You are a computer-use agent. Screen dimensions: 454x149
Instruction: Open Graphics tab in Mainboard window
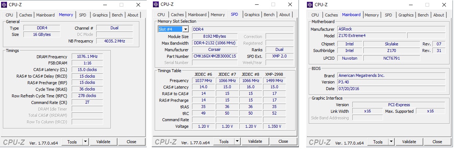click(x=406, y=15)
